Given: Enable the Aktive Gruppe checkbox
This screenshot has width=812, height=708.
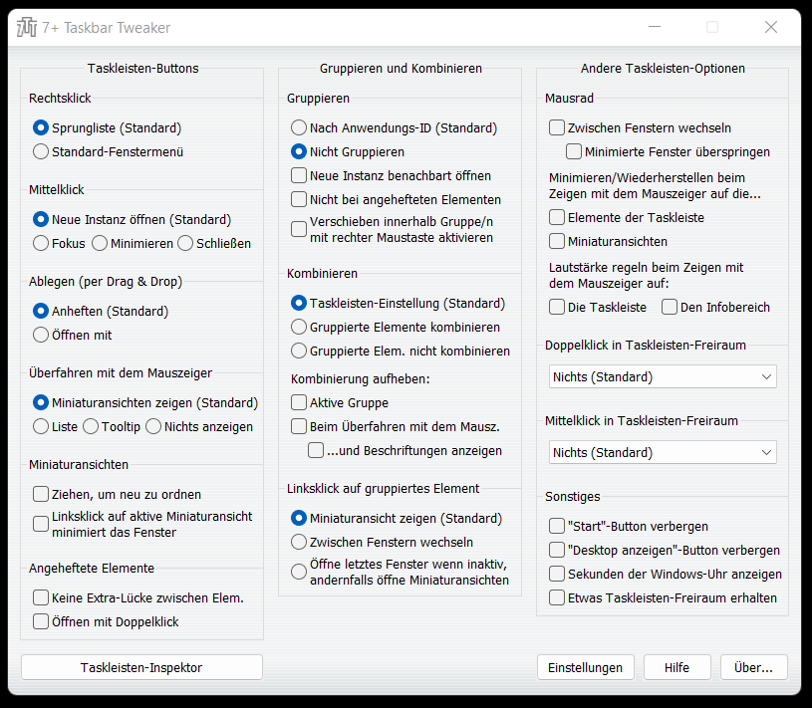Looking at the screenshot, I should (299, 402).
